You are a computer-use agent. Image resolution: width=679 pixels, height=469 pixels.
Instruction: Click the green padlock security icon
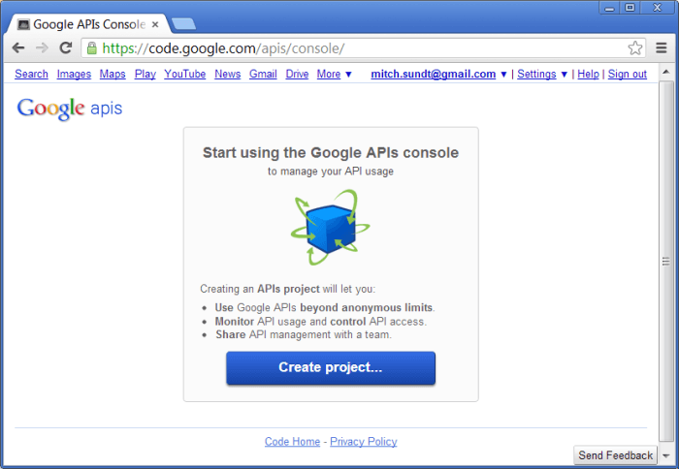coord(91,48)
